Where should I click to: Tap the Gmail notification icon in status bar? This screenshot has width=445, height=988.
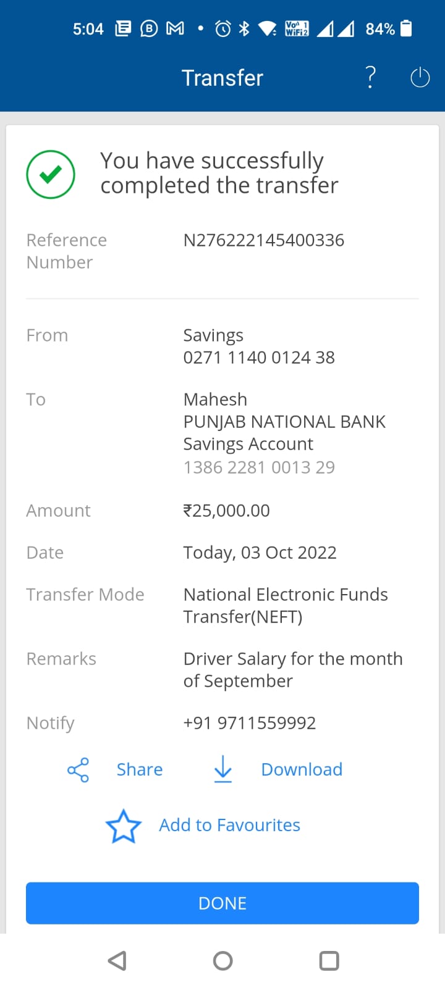(176, 28)
